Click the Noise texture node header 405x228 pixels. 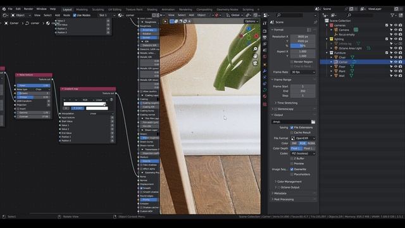(x=34, y=75)
